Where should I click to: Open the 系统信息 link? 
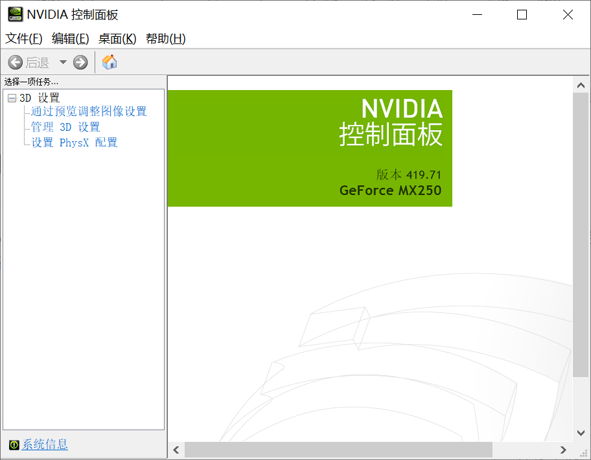(x=45, y=444)
